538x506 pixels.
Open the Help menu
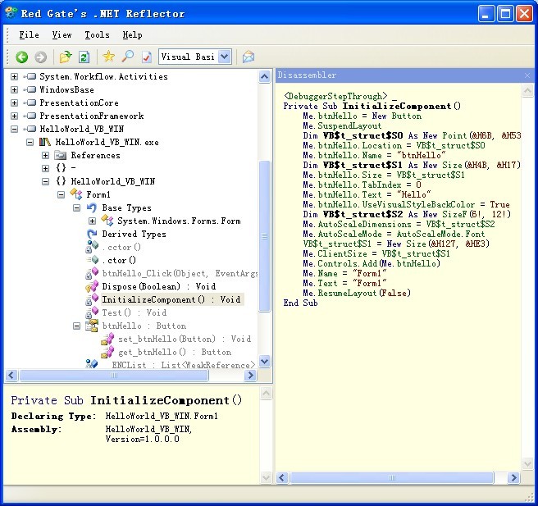pos(132,35)
